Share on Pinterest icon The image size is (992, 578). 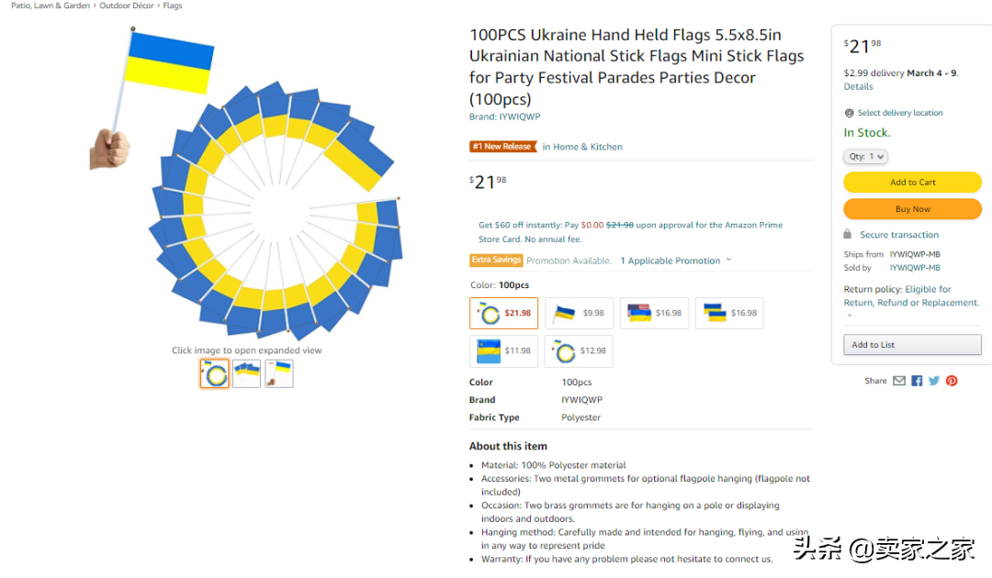952,381
